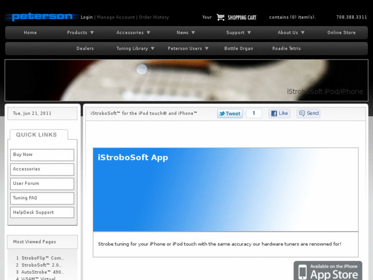Click the iStroboSoft App banner
Screen dimensions: 373x280
point(226,190)
